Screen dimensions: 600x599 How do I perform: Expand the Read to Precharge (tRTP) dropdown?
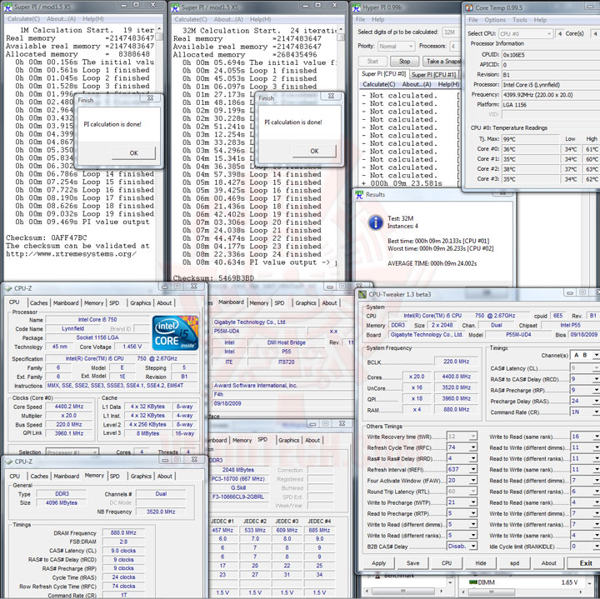coord(473,513)
